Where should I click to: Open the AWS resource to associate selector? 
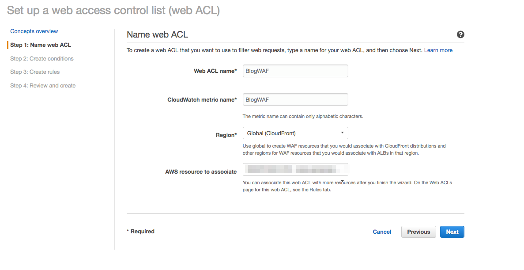[295, 169]
